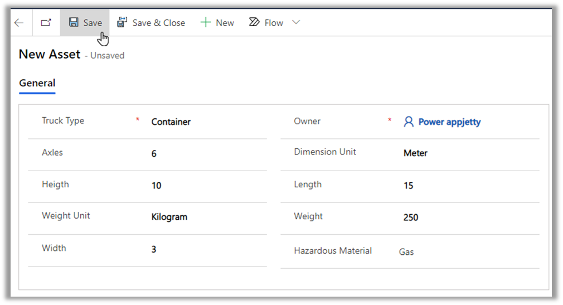Click the plus icon for New
This screenshot has height=305, width=563.
pyautogui.click(x=206, y=23)
